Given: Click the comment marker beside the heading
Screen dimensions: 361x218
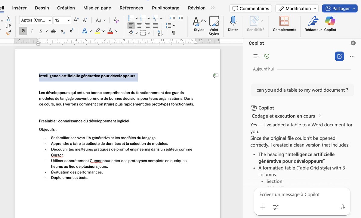Looking at the screenshot, I should (x=216, y=76).
